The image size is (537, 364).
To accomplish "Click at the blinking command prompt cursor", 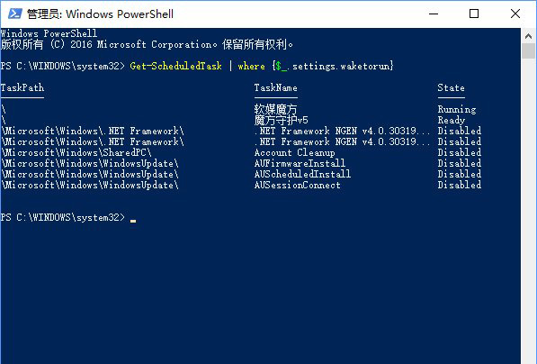I will 133,221.
